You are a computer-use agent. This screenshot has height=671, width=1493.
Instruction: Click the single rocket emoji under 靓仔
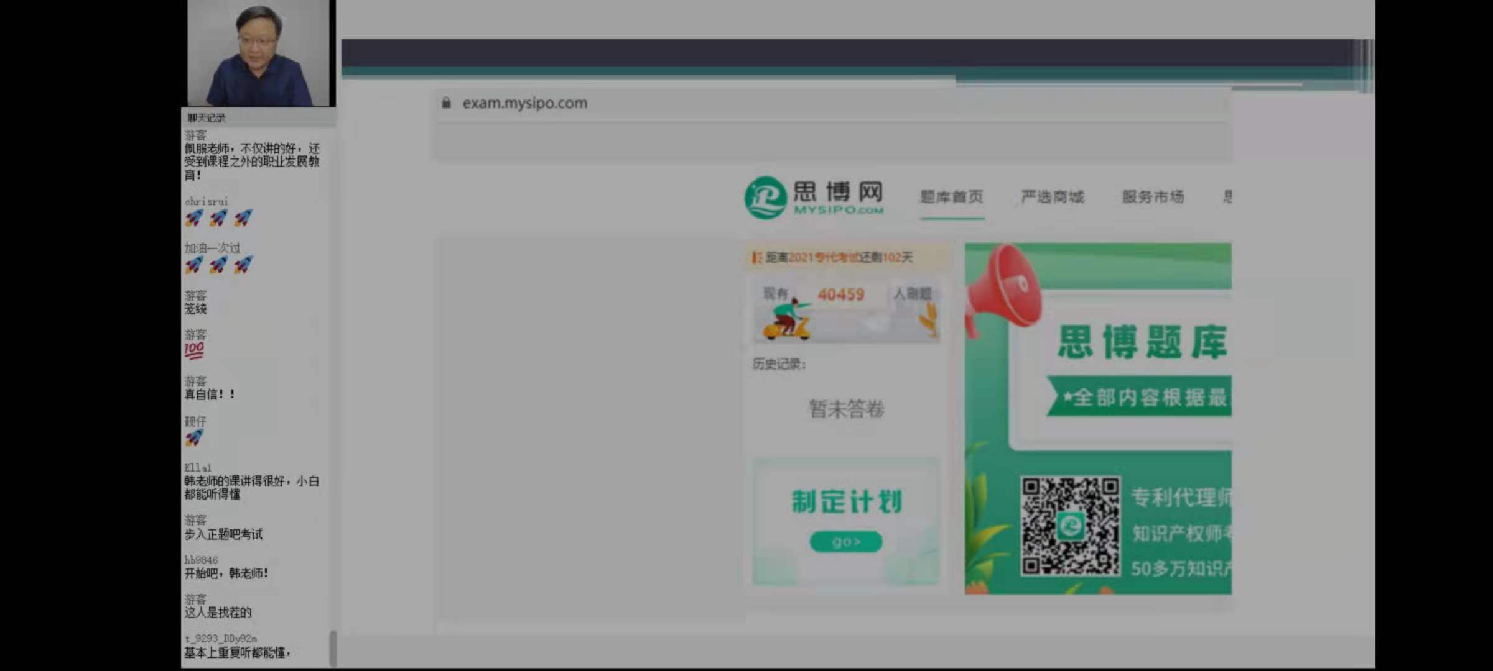(193, 437)
